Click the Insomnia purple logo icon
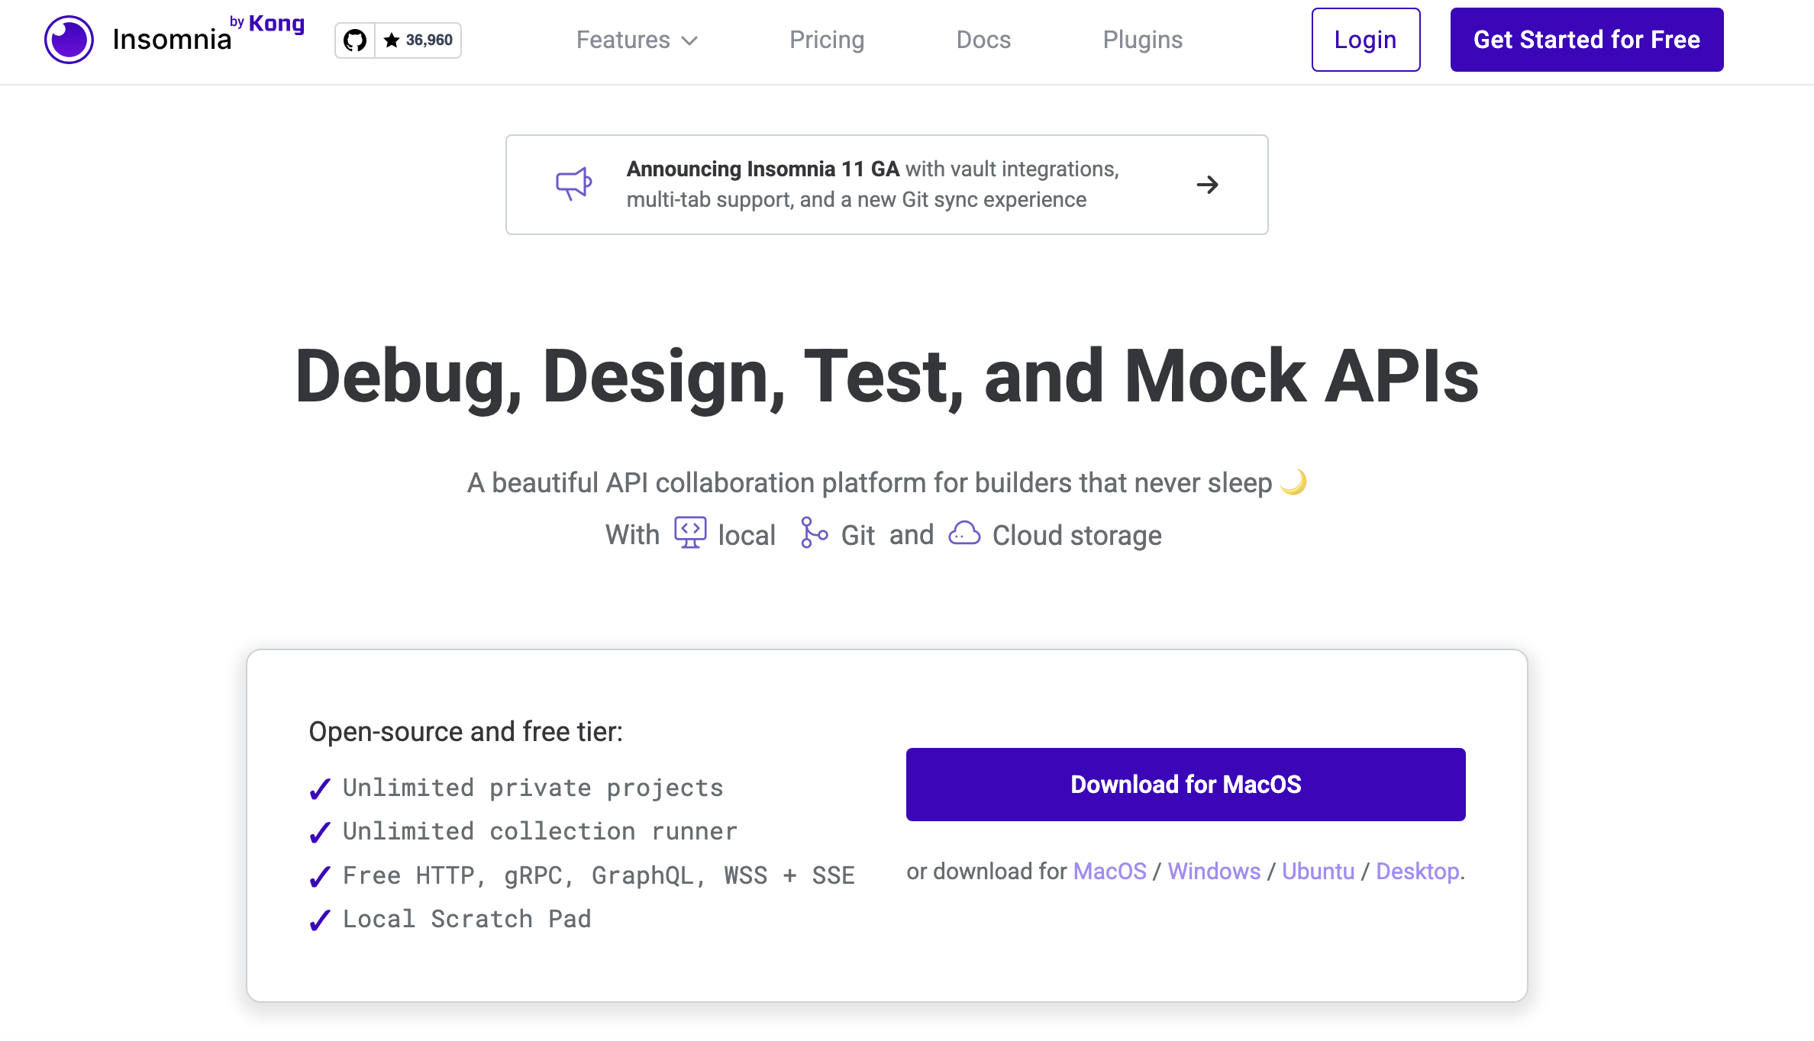 click(x=69, y=40)
